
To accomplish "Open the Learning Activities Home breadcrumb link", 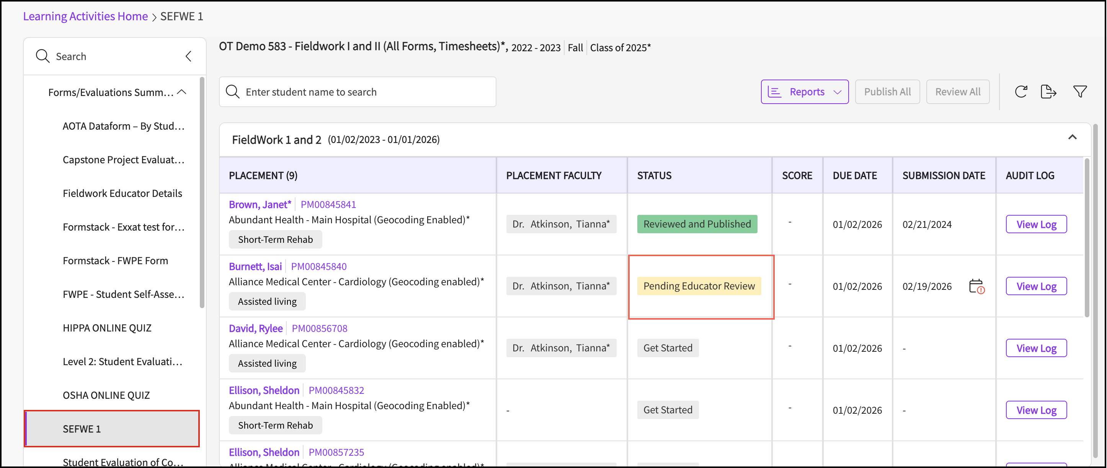I will pos(85,16).
